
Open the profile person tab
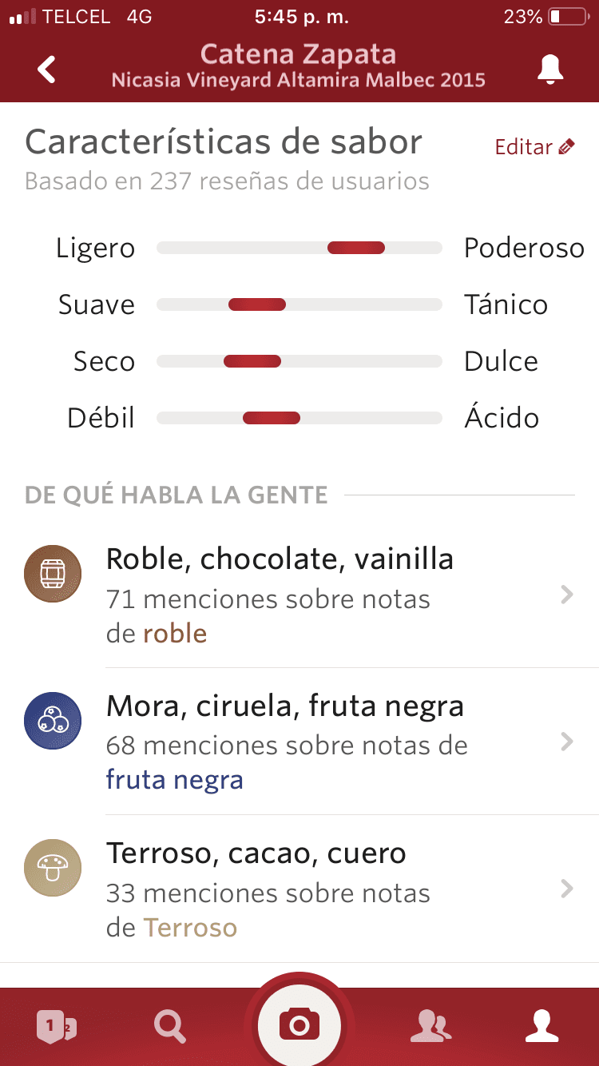coord(541,1026)
